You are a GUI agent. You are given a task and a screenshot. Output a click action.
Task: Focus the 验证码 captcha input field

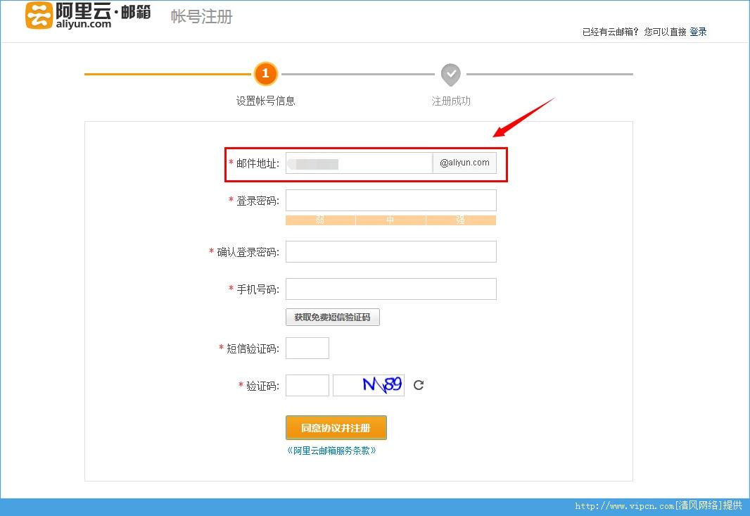[307, 385]
